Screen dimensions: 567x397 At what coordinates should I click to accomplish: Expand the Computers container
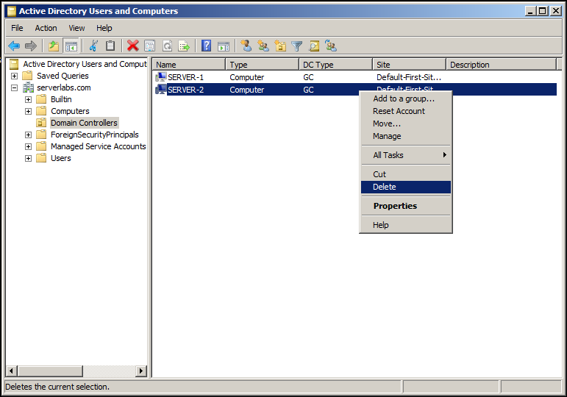pos(28,111)
